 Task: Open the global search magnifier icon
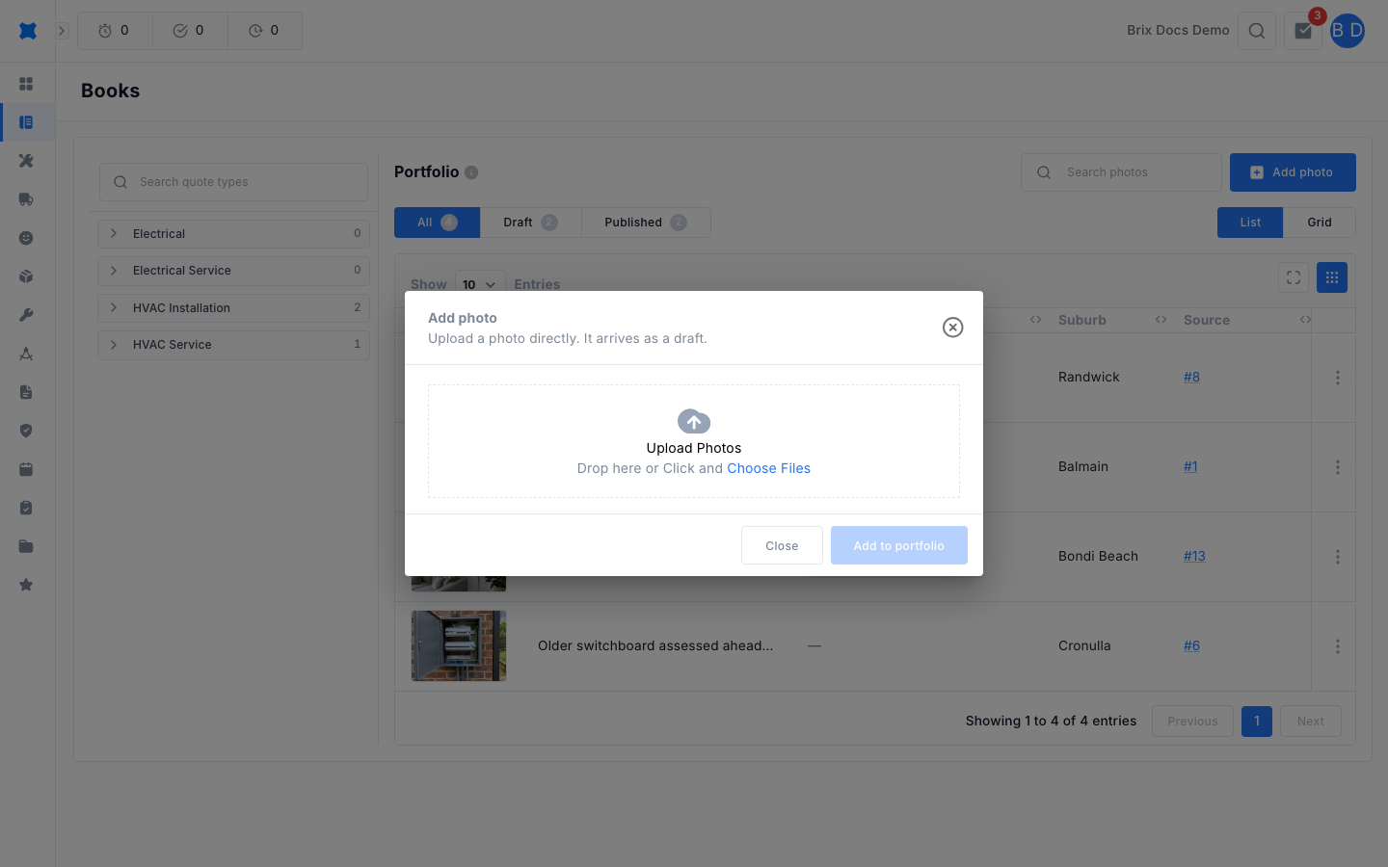(x=1257, y=31)
